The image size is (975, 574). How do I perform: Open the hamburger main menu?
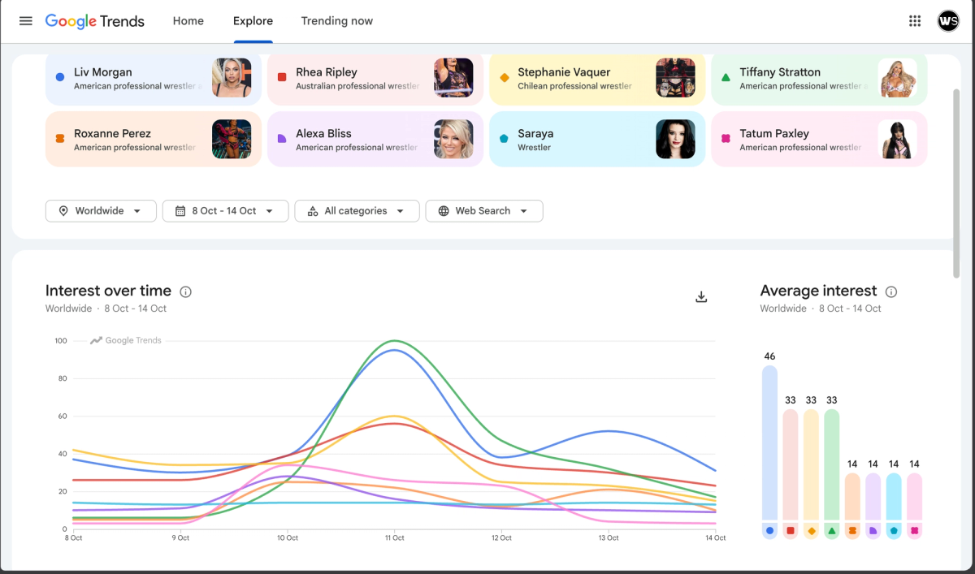(26, 21)
